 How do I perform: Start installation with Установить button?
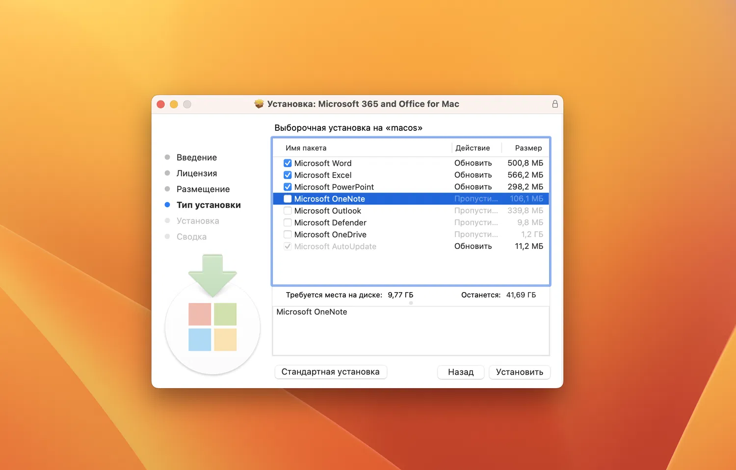click(520, 372)
